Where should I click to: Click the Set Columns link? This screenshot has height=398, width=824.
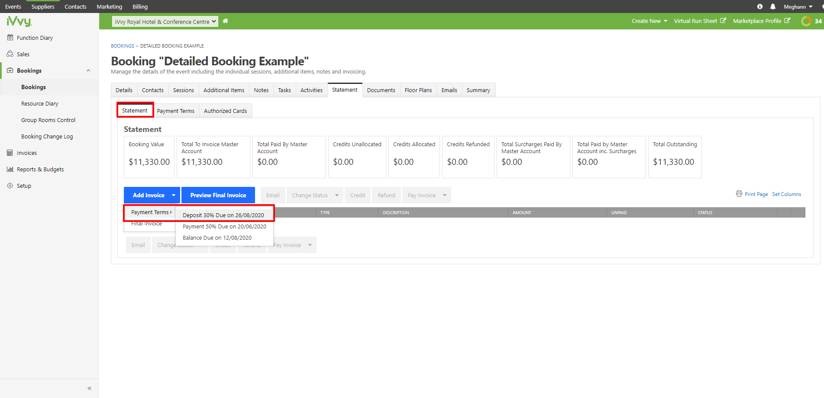[x=786, y=194]
